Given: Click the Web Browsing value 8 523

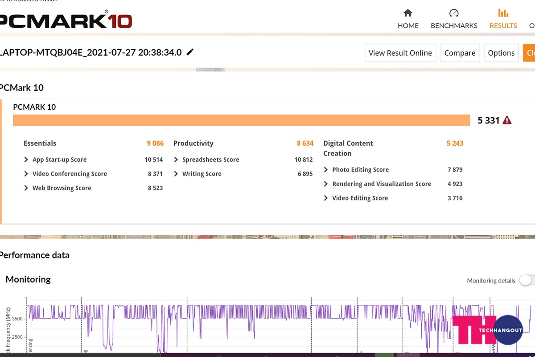Looking at the screenshot, I should tap(155, 188).
